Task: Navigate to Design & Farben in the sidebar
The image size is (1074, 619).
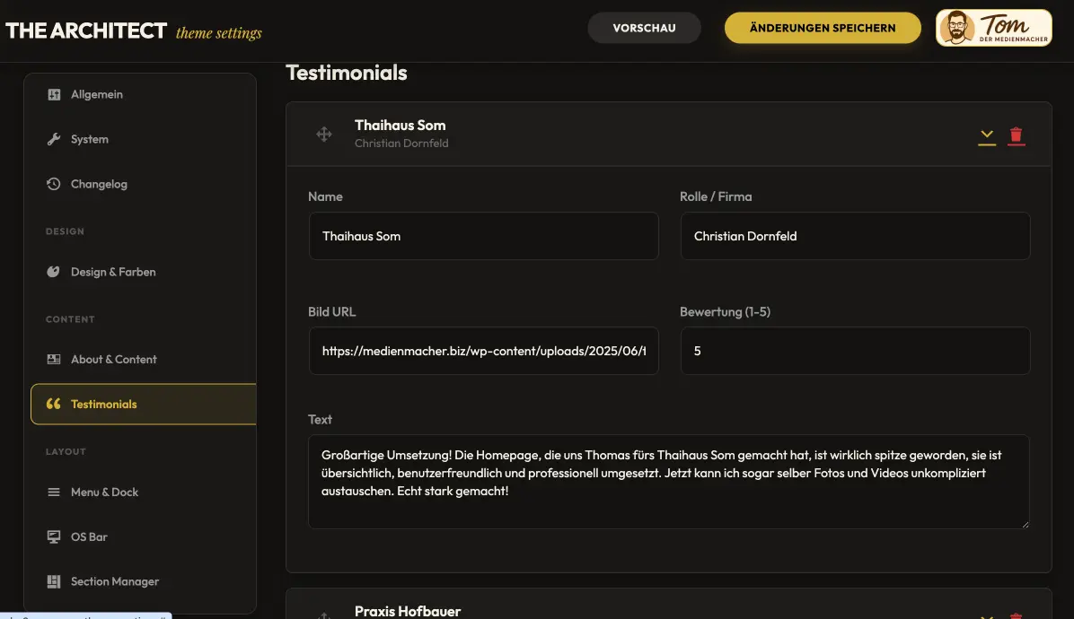Action: (x=113, y=271)
